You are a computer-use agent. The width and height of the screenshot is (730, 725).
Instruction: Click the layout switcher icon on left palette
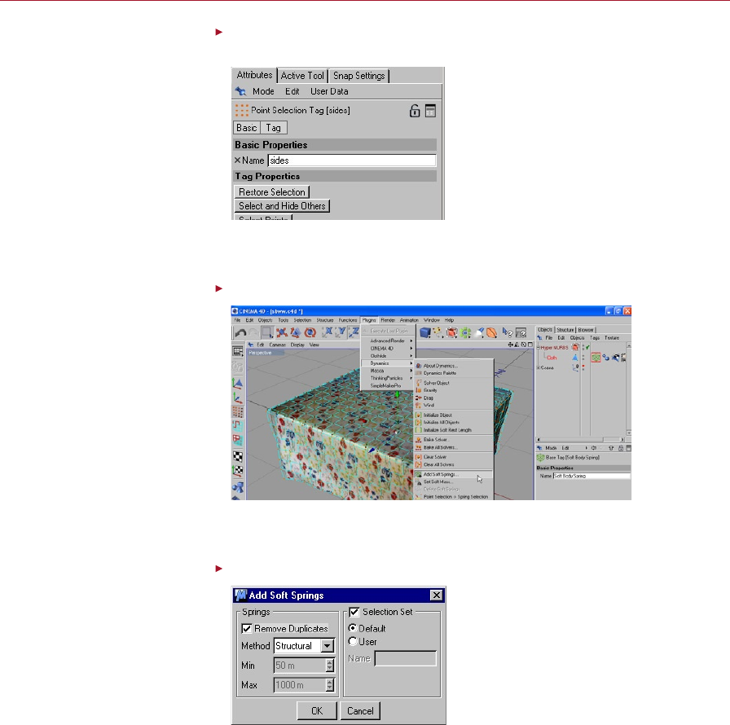[x=238, y=351]
